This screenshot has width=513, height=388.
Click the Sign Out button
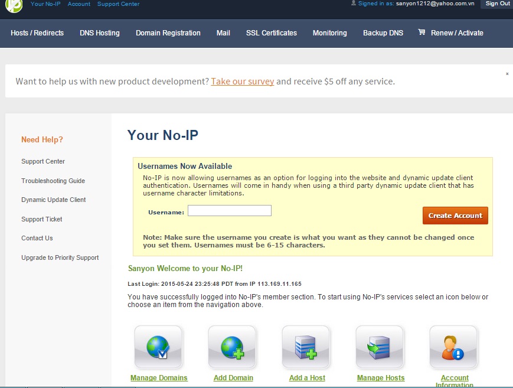tap(497, 4)
